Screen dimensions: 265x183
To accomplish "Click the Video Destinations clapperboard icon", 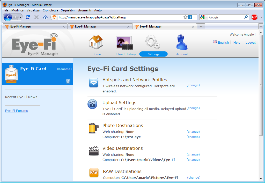I will 94,151.
